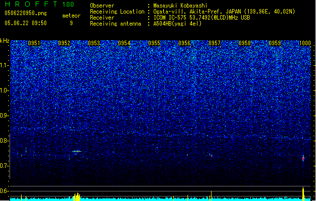Click the 'Receiver' field label
This screenshot has height=201, width=316.
(102, 18)
